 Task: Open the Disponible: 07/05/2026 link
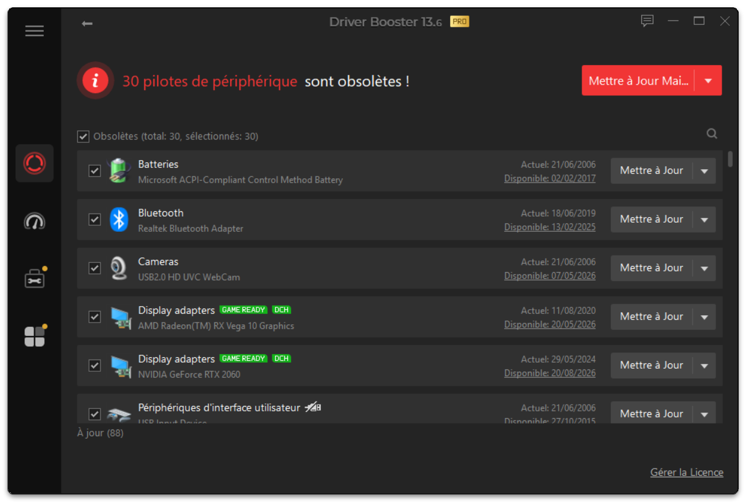click(550, 276)
